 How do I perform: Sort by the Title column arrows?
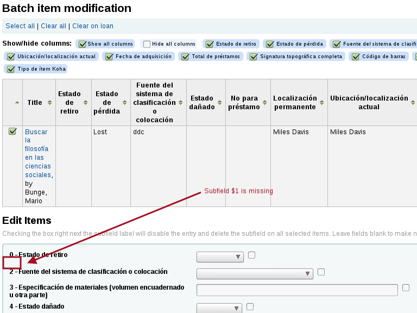pos(49,103)
